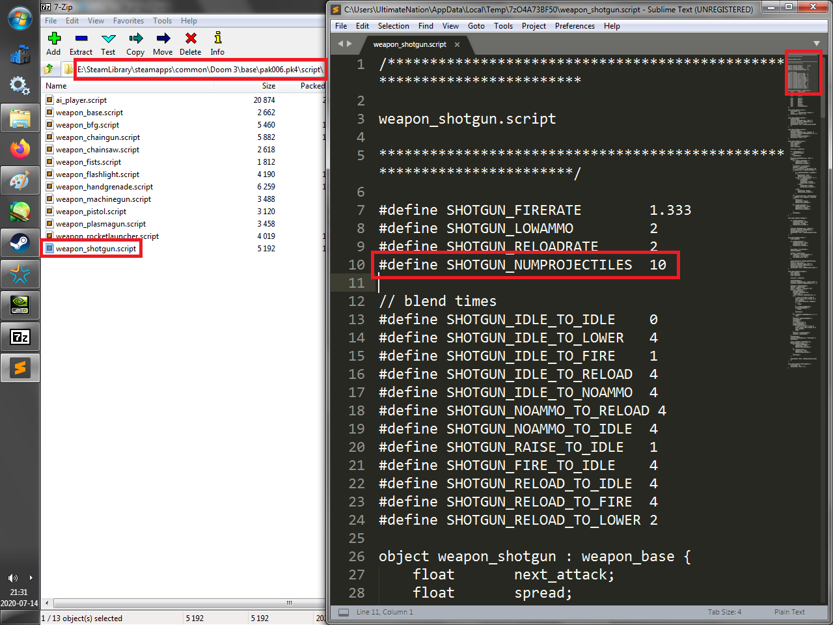The width and height of the screenshot is (833, 625).
Task: Open the Sublime Text Preferences menu
Action: pos(575,26)
